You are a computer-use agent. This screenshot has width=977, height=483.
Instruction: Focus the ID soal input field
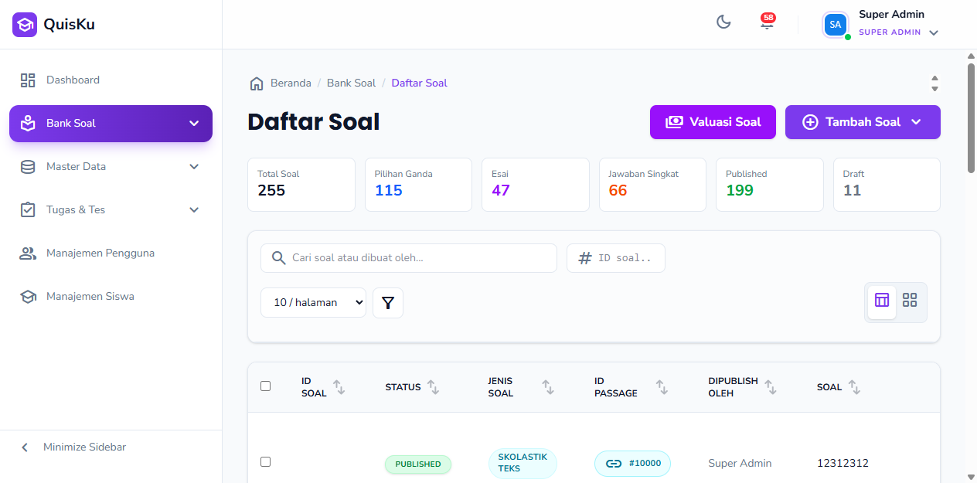(x=616, y=258)
